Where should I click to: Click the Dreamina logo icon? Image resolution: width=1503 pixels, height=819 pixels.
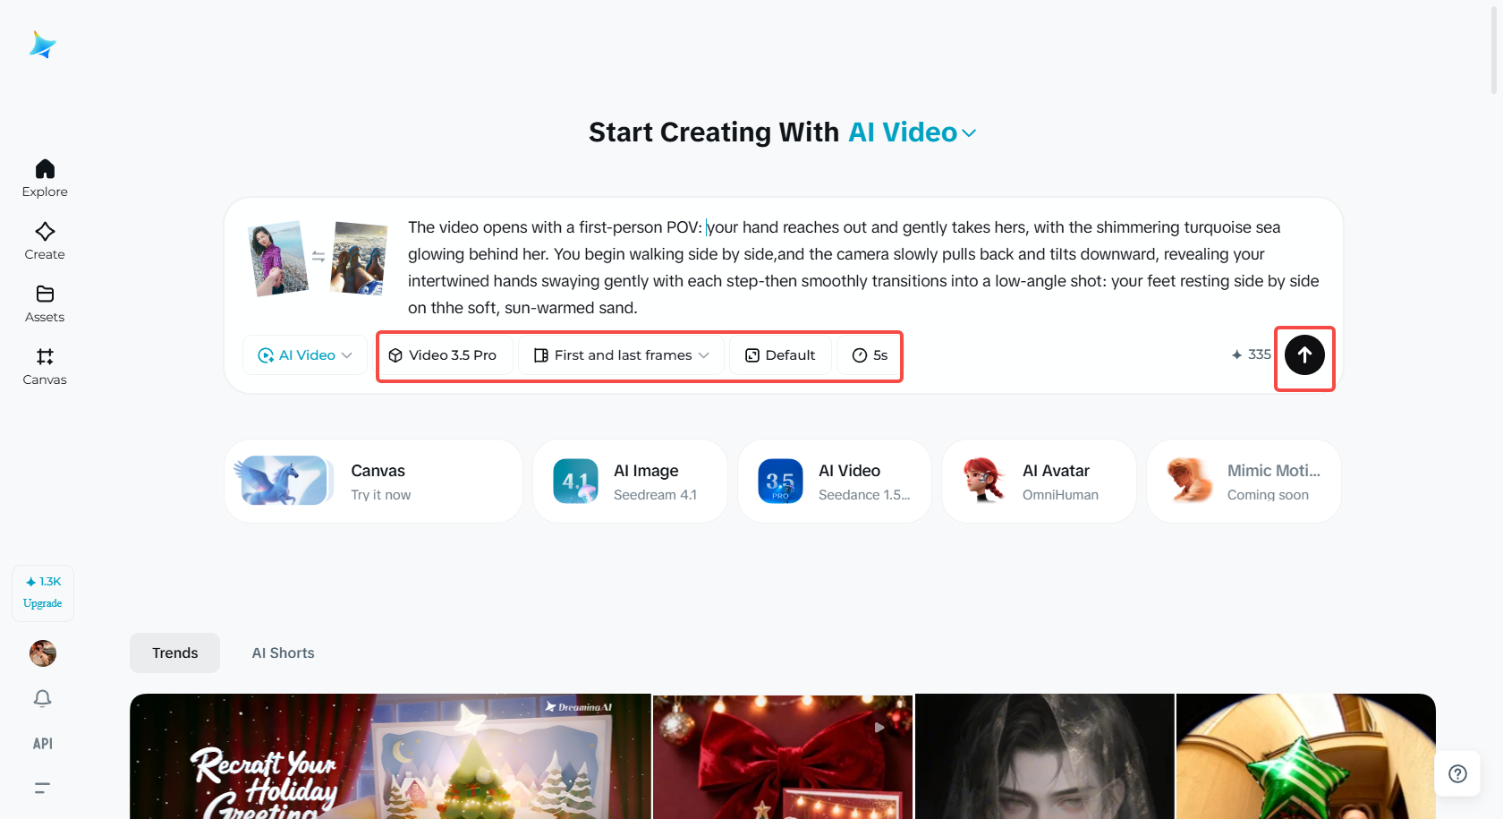pos(43,45)
